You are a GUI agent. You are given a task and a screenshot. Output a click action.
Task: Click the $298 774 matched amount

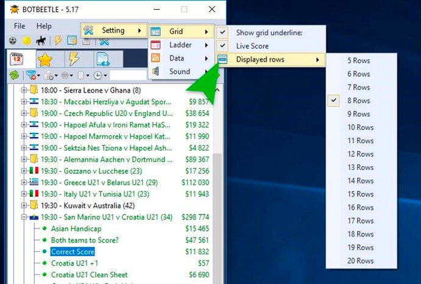click(x=195, y=217)
